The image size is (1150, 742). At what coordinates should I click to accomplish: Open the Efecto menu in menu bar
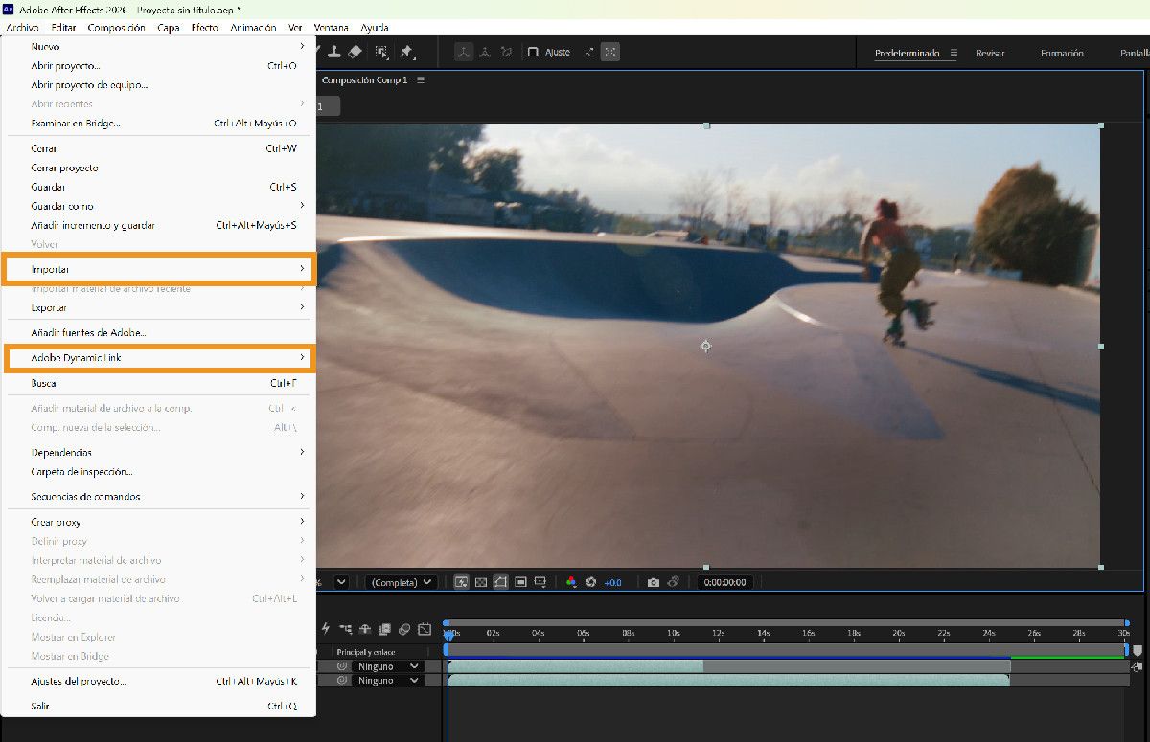[204, 28]
